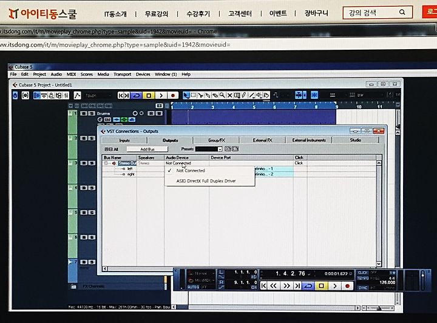Screen dimensions: 437x323
Task: Select the Mute X tool
Action: click(x=229, y=95)
